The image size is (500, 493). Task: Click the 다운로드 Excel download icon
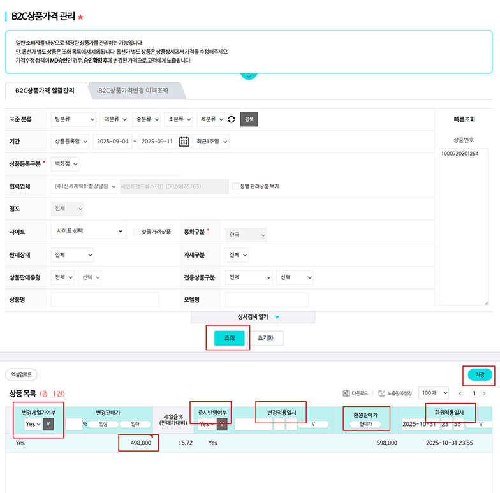coord(346,394)
